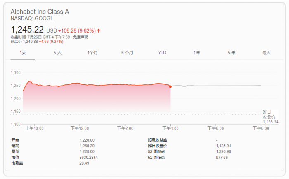Click the 最低 label
This screenshot has height=179, width=289.
coord(15,151)
